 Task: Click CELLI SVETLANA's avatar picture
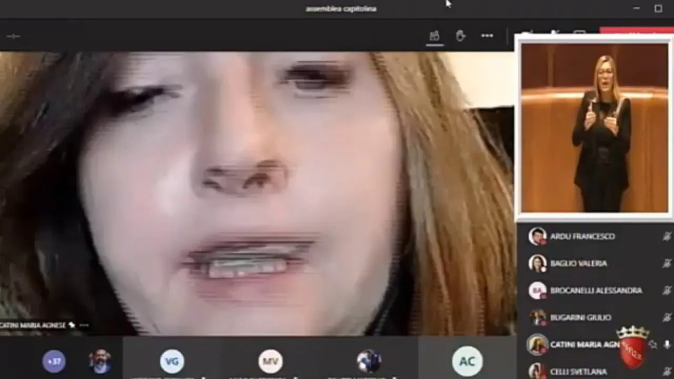537,371
